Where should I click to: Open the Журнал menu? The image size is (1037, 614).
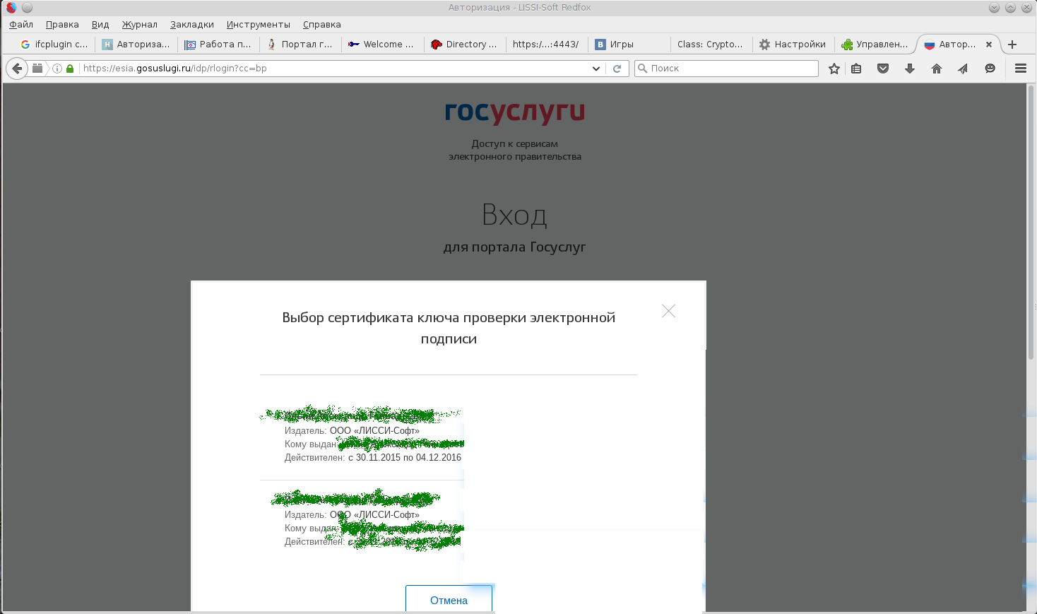140,24
